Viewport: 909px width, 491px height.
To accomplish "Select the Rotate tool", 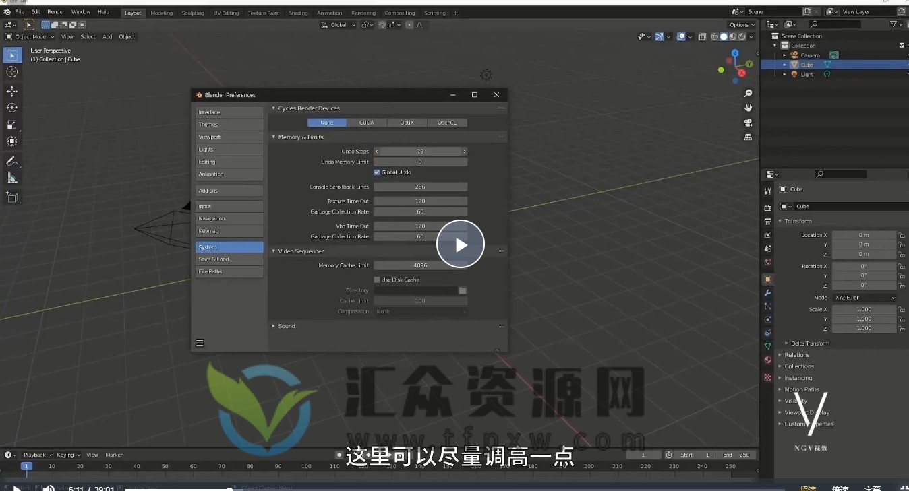I will pos(11,108).
